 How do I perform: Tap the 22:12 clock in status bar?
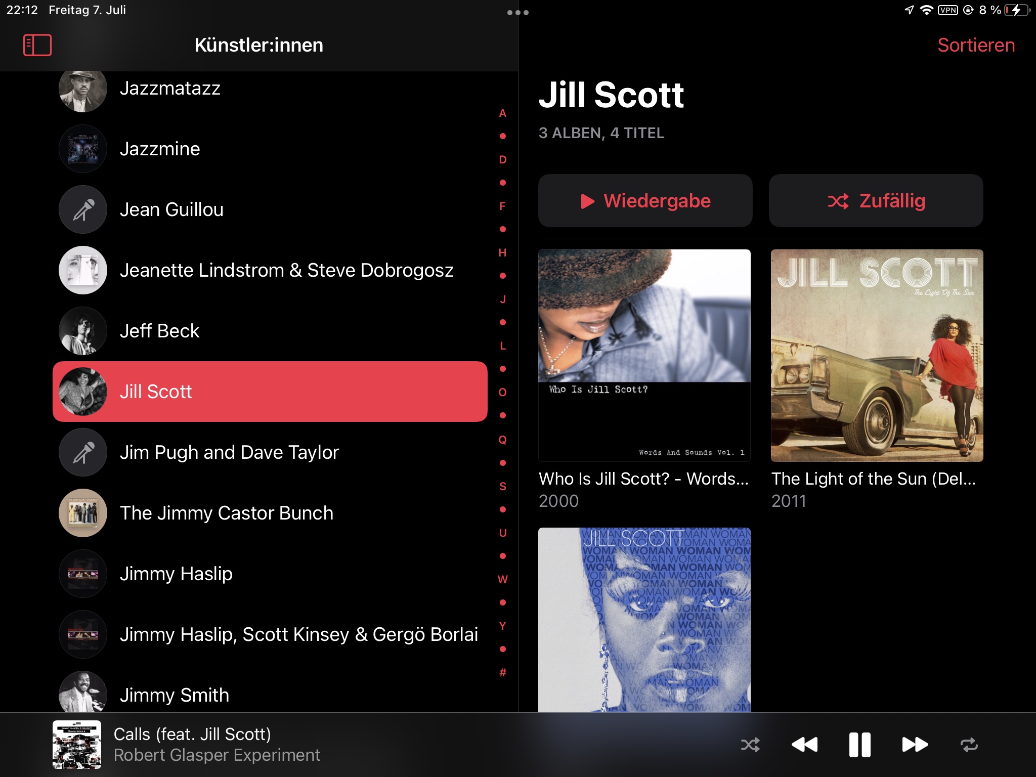click(22, 10)
